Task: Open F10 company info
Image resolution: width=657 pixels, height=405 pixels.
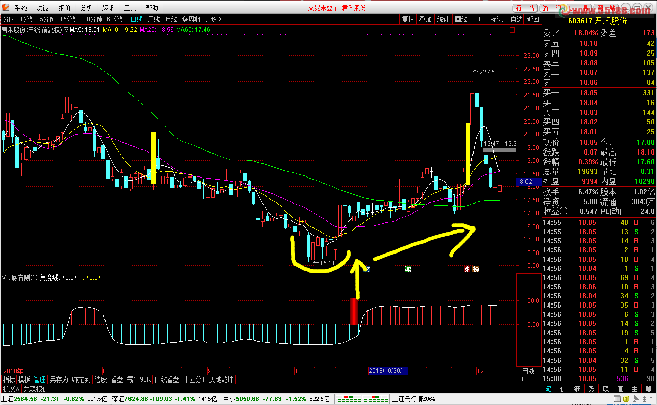Action: (479, 19)
